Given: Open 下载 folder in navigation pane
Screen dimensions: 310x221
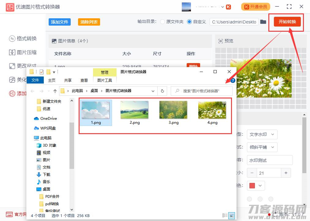Looking at the screenshot, I should click(x=44, y=175).
